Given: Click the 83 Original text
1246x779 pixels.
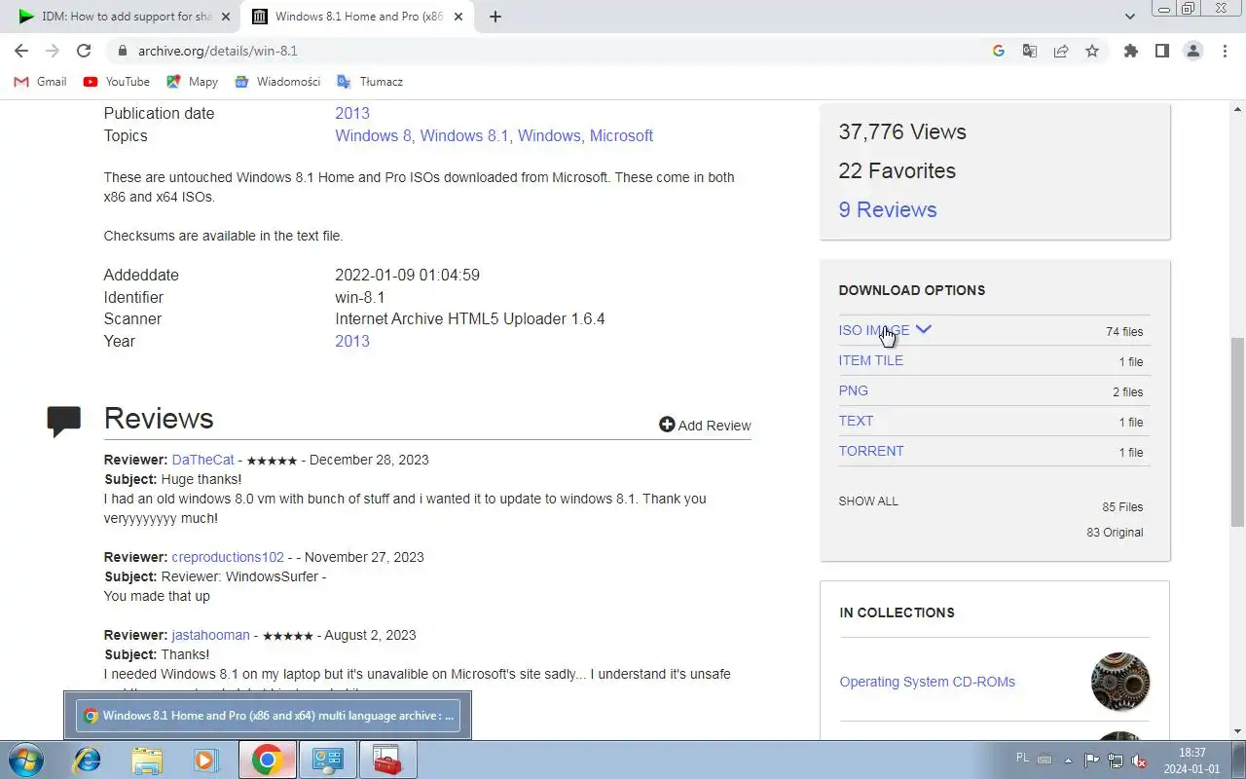Looking at the screenshot, I should point(1116,533).
